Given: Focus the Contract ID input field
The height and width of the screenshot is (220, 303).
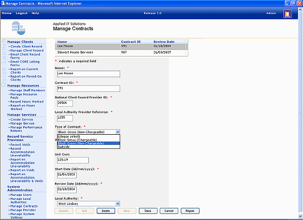Looking at the screenshot, I should pos(88,88).
